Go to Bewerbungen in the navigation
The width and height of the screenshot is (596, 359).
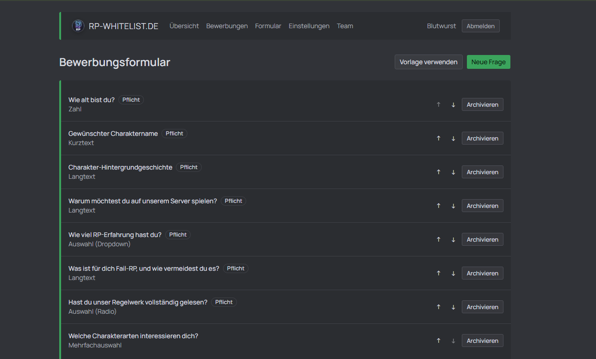(x=227, y=26)
